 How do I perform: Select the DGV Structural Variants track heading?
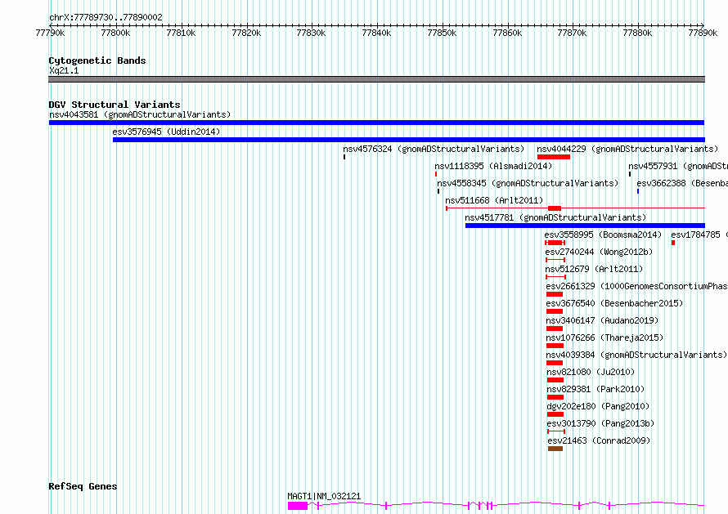[115, 105]
